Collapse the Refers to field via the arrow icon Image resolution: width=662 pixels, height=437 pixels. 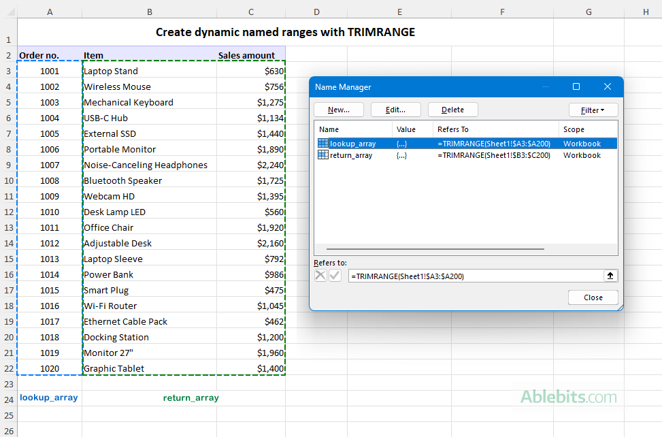(x=610, y=275)
